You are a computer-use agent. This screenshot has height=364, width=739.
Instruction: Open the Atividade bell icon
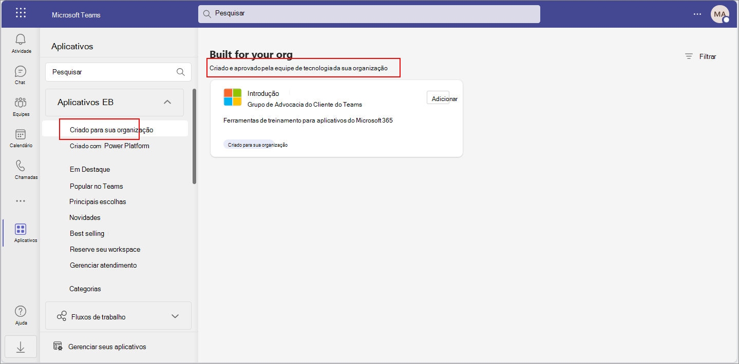click(x=21, y=39)
